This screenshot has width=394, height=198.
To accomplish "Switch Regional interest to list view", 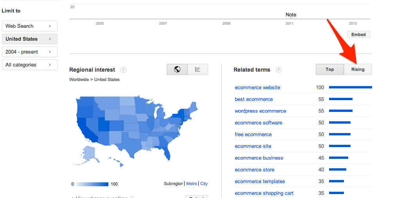I will (x=198, y=70).
